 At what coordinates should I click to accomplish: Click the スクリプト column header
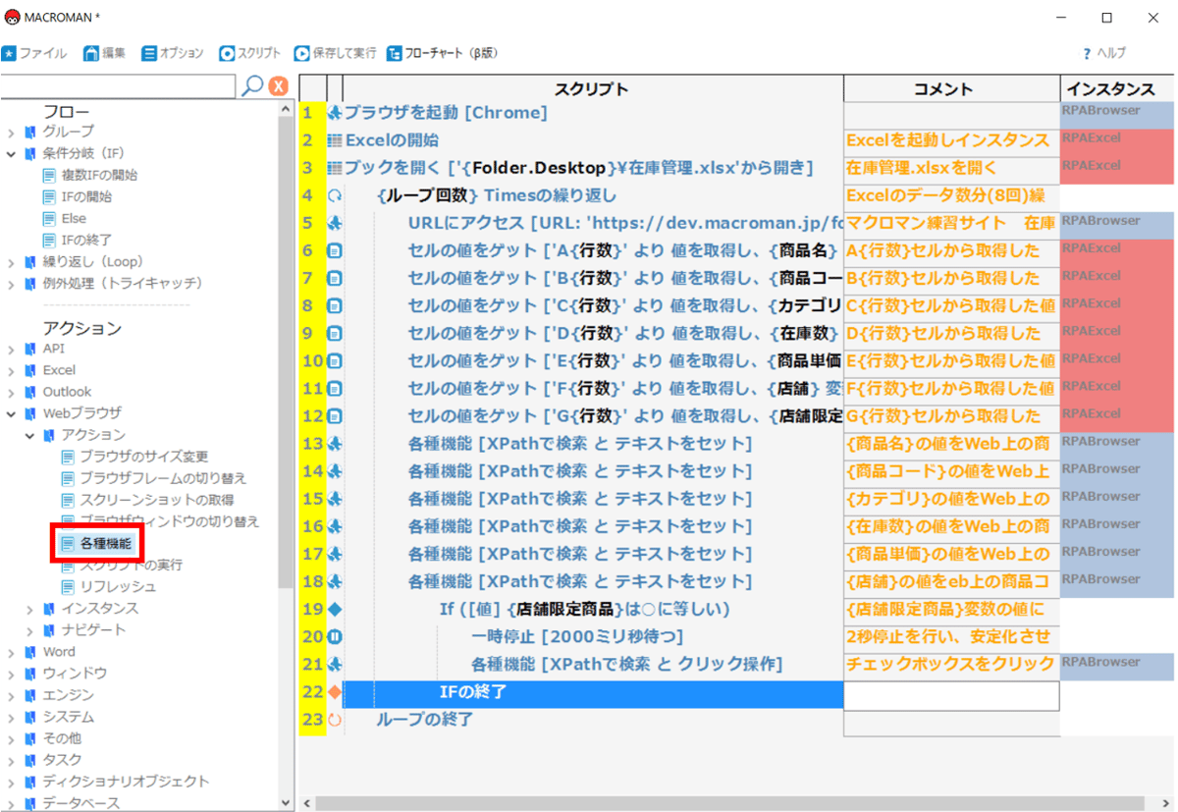592,88
